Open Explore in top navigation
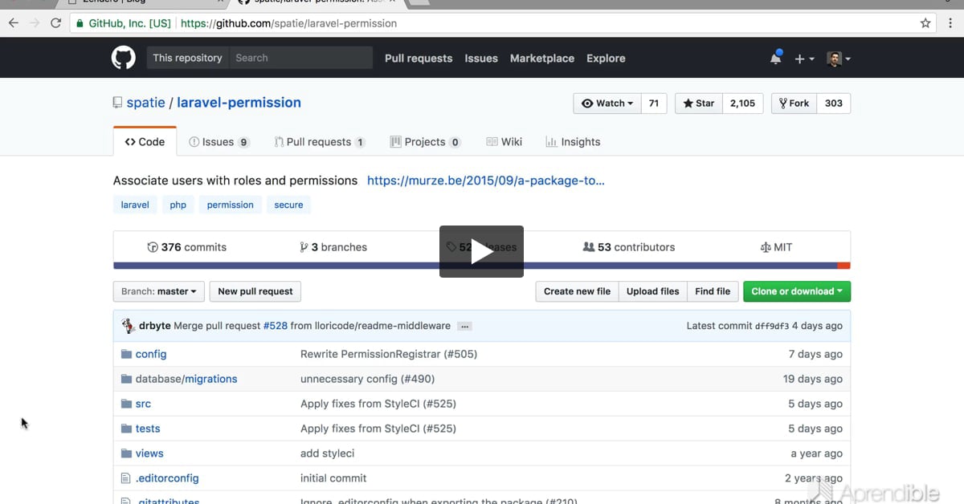The image size is (964, 504). click(606, 59)
